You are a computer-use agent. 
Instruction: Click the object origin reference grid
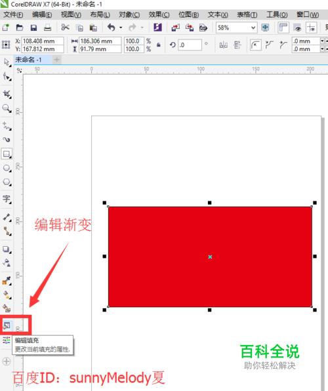point(6,45)
